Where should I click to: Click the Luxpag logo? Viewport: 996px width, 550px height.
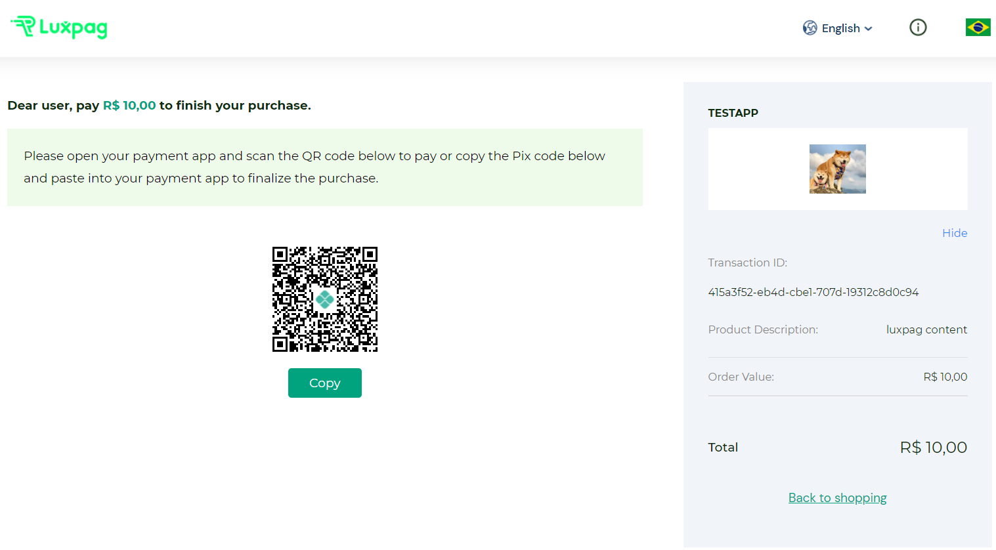click(59, 28)
